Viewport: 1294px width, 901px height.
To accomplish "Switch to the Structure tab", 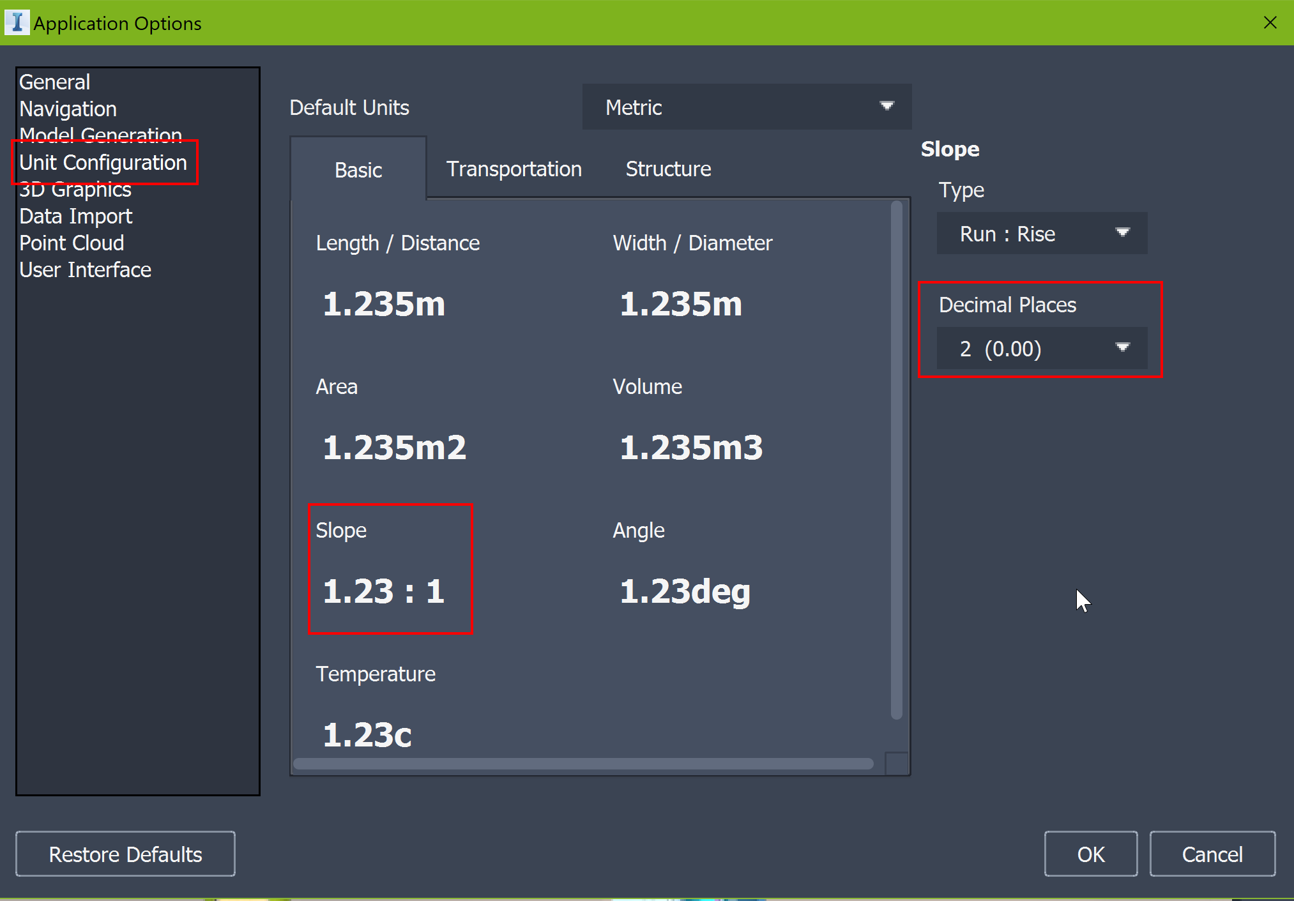I will 667,169.
